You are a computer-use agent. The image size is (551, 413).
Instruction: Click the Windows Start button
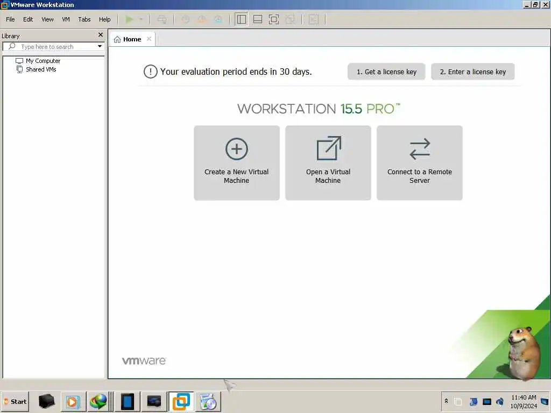(15, 402)
